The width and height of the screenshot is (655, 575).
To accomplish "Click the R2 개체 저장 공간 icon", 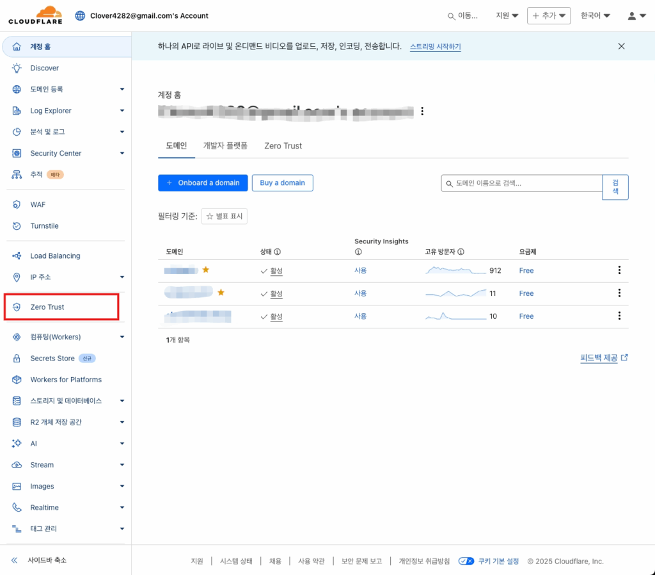I will coord(17,422).
